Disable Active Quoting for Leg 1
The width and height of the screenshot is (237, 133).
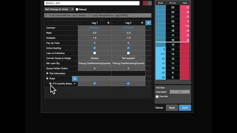pyautogui.click(x=94, y=48)
